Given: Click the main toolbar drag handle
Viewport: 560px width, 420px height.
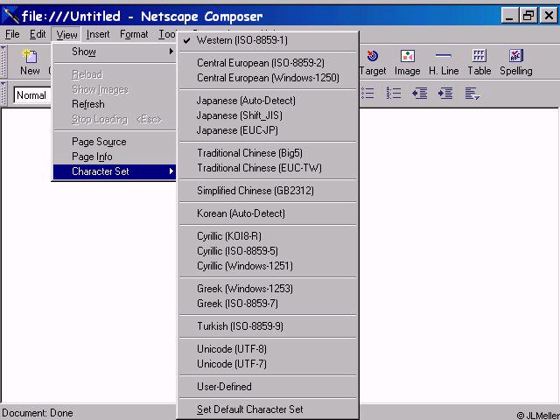Looking at the screenshot, I should tap(3, 62).
